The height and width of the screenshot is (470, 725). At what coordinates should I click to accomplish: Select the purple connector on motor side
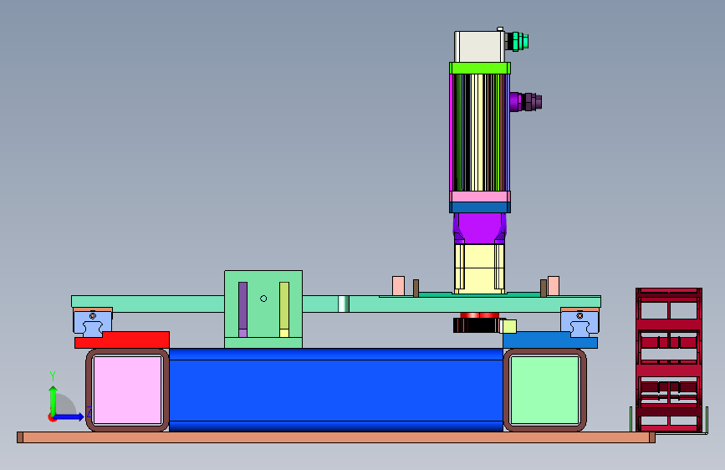click(x=526, y=102)
